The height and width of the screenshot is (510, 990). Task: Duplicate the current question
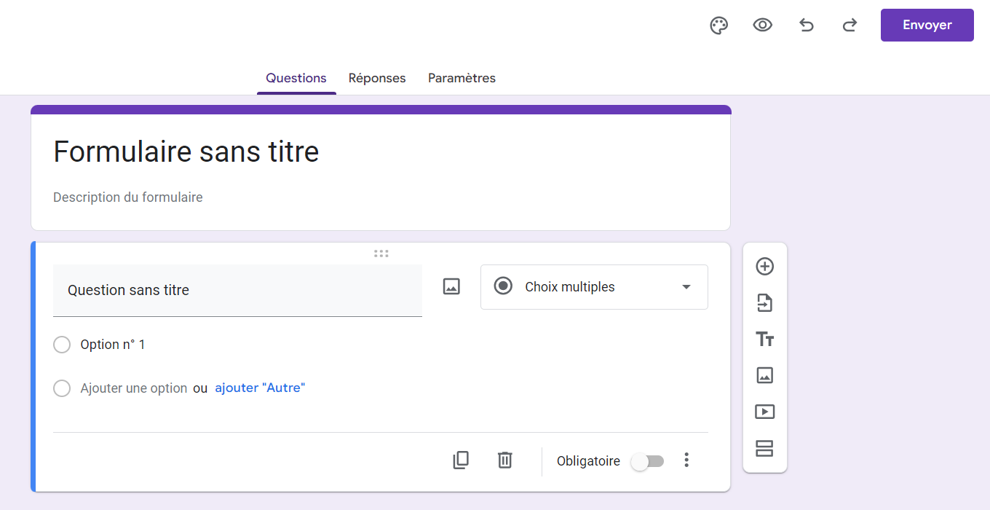click(x=461, y=460)
